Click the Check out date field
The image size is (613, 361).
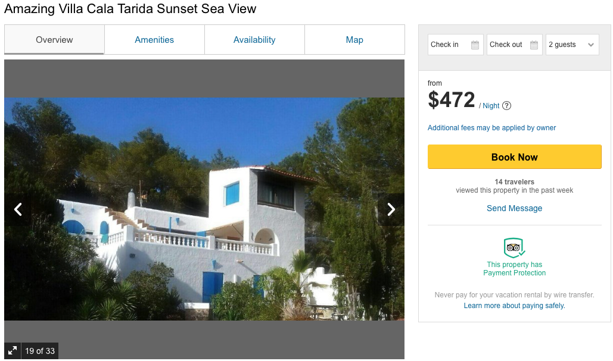click(508, 45)
